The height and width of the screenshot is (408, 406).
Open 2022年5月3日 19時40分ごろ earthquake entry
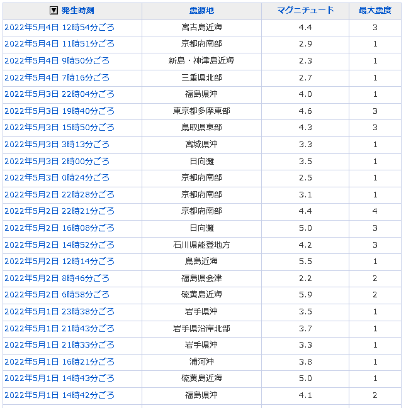point(59,111)
